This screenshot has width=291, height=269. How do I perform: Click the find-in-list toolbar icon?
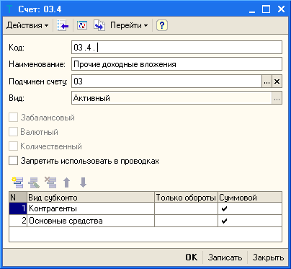(63, 25)
